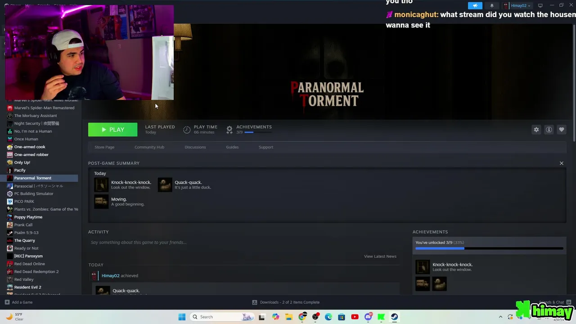Open game settings gear icon
The height and width of the screenshot is (324, 576).
pyautogui.click(x=536, y=130)
